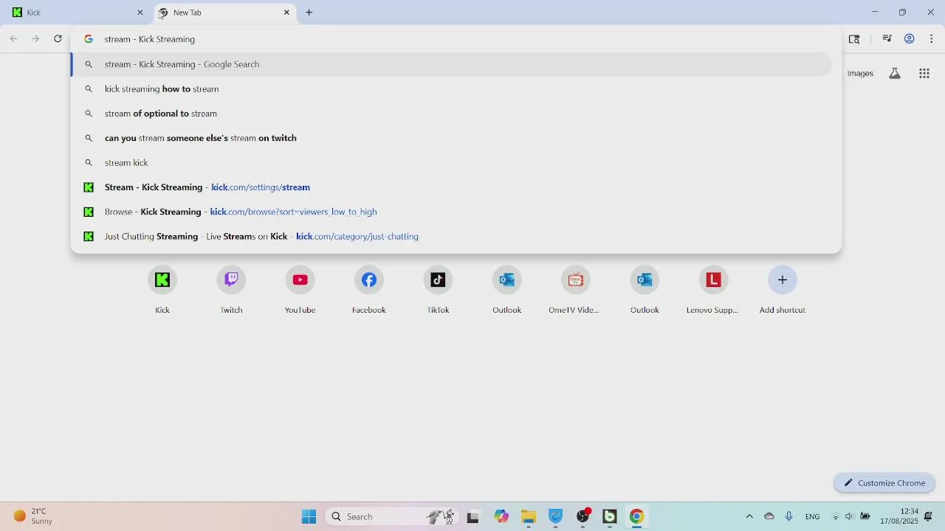945x531 pixels.
Task: Click the battery tray icon
Action: (x=865, y=517)
